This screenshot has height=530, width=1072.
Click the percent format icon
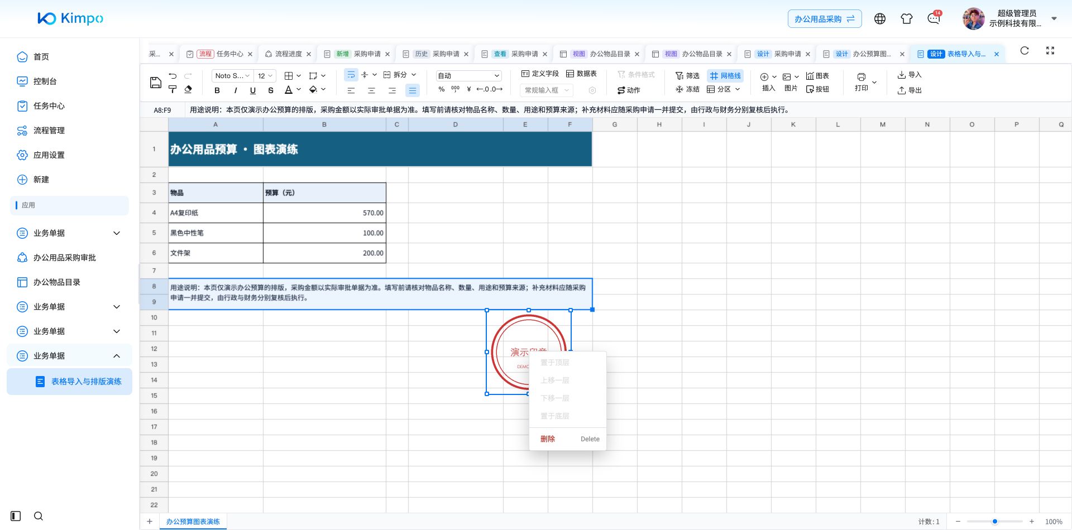(442, 89)
